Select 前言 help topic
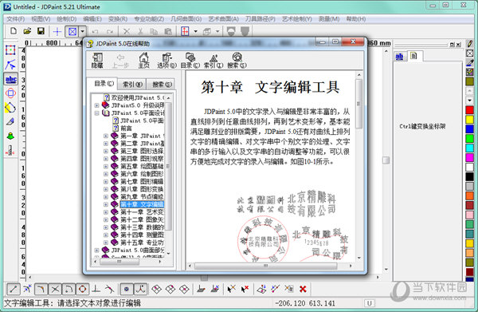This screenshot has width=478, height=312. [x=126, y=128]
